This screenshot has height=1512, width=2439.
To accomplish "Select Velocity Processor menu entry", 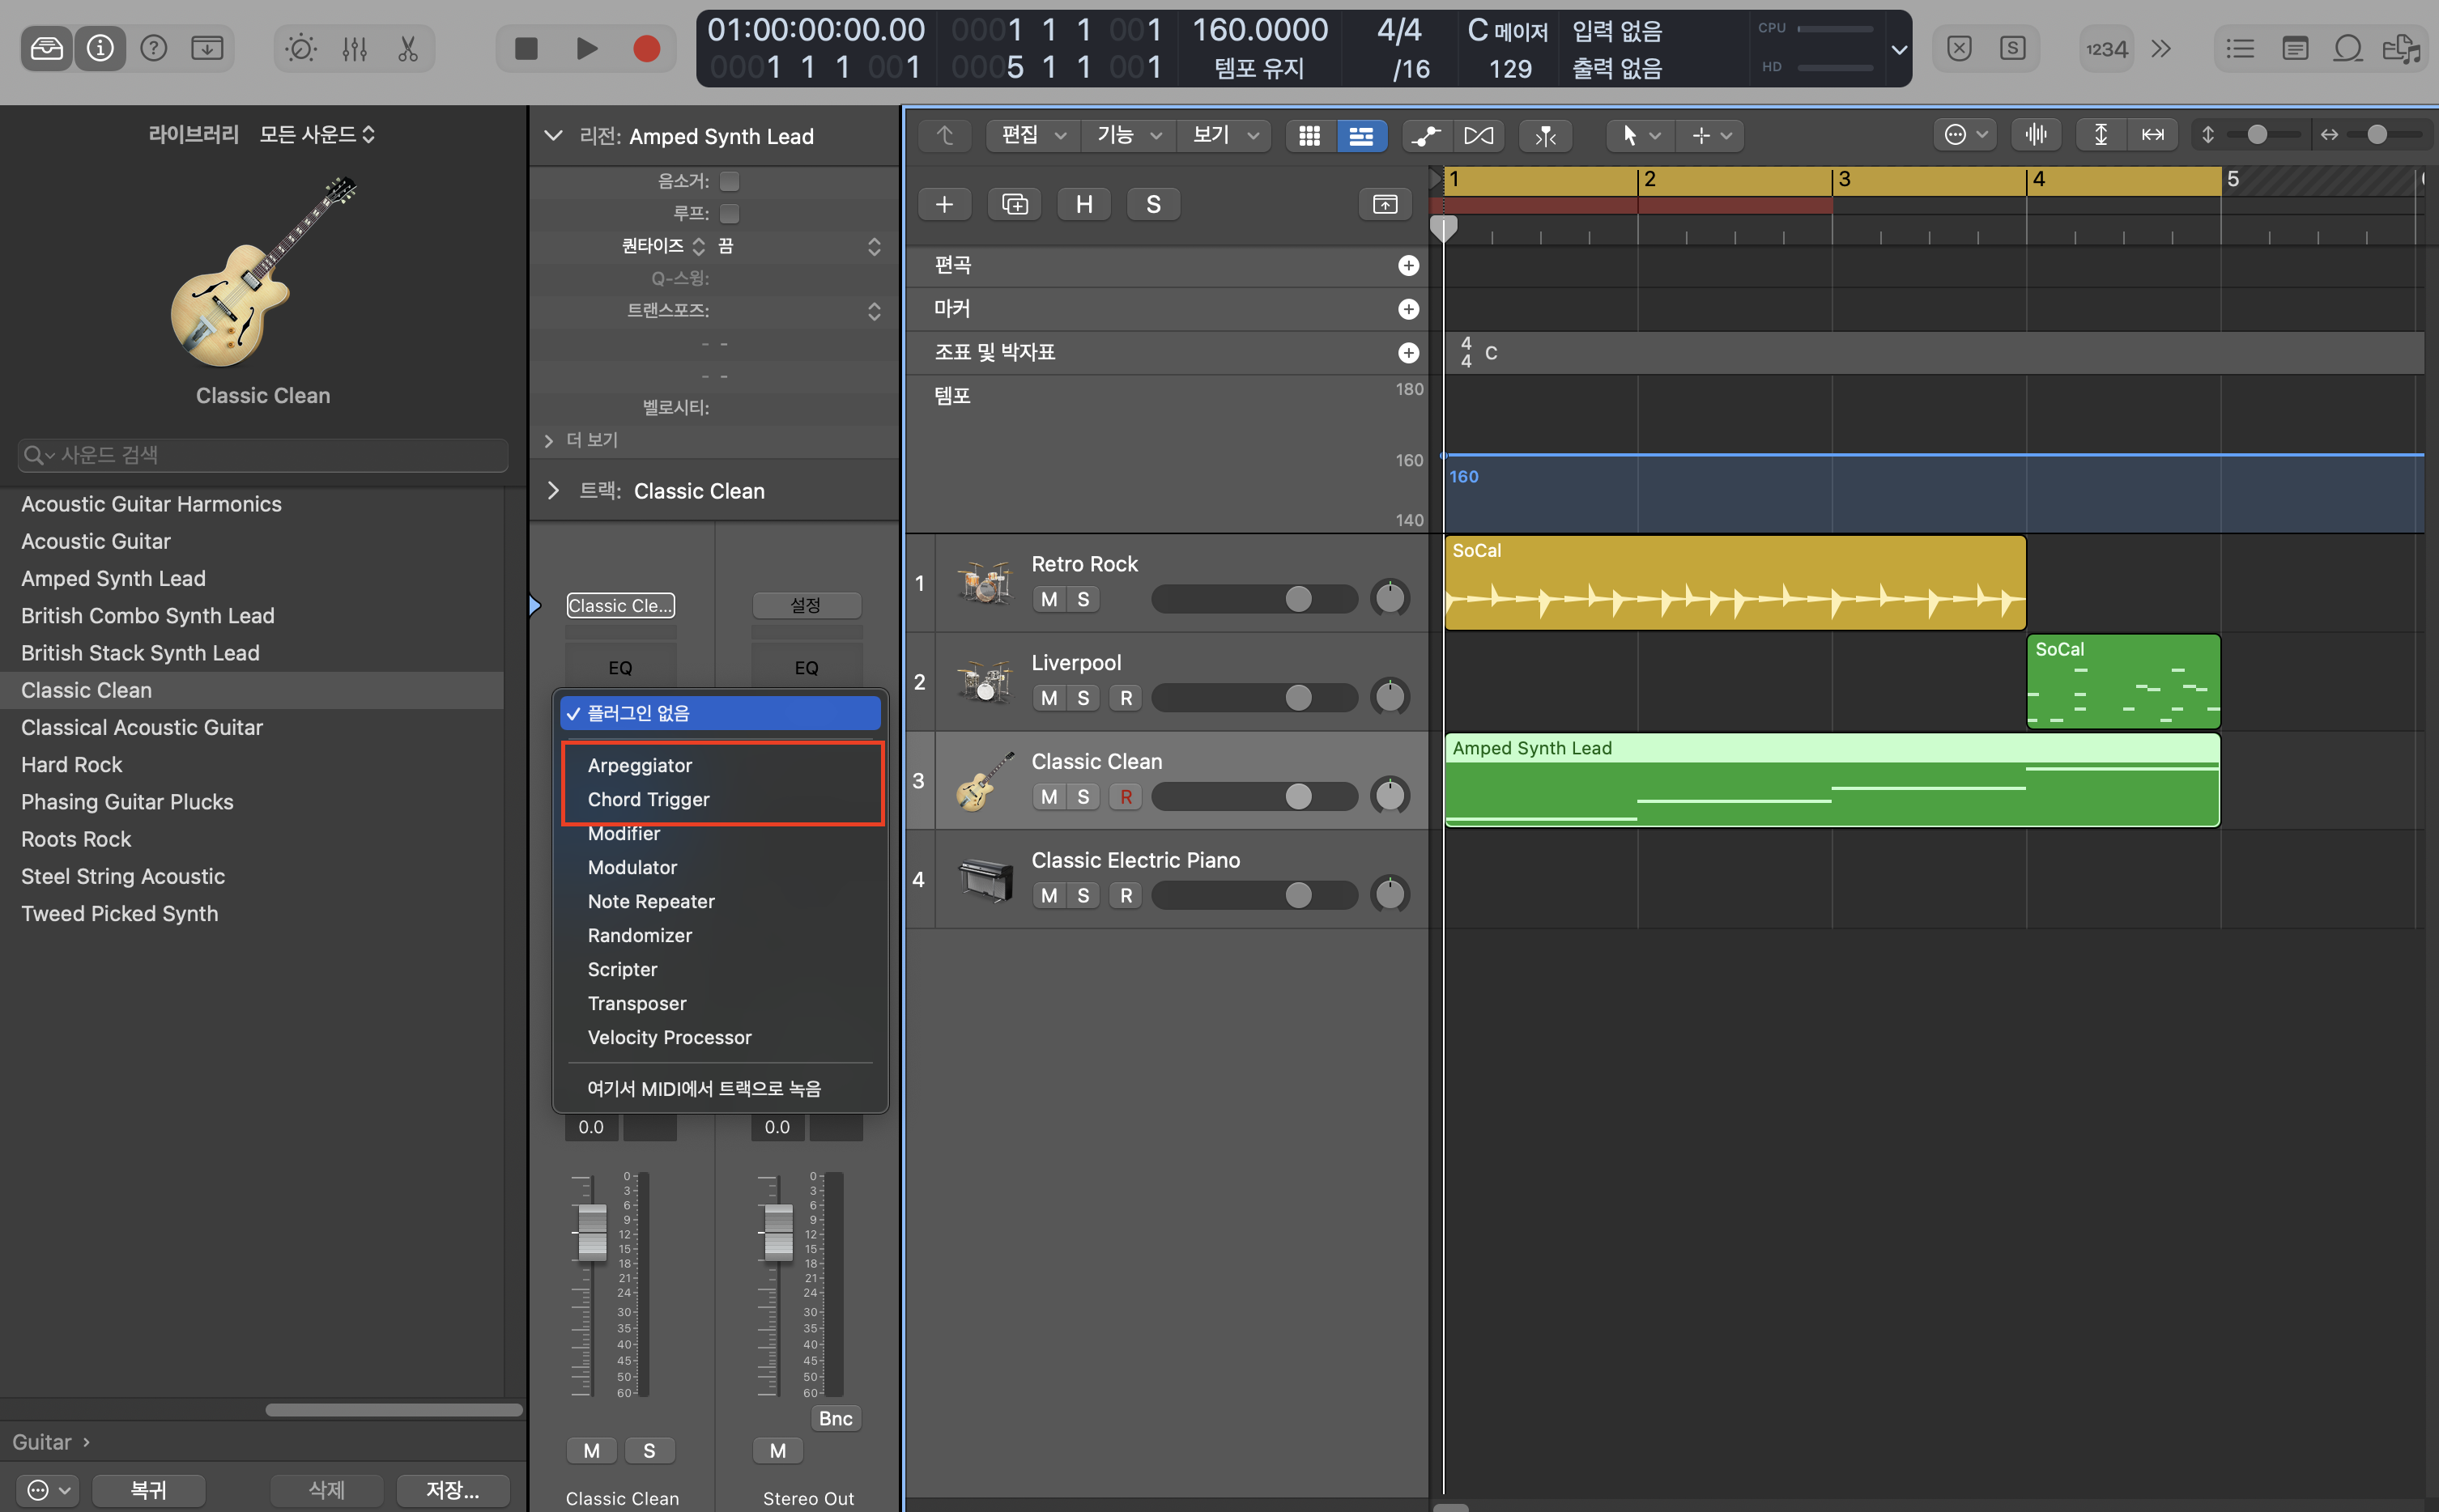I will pos(668,1037).
